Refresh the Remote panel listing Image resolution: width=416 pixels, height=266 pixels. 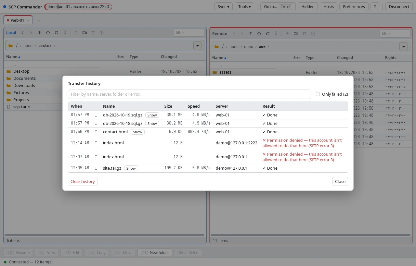(x=267, y=34)
